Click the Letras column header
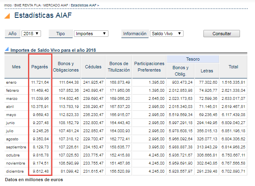This screenshot has height=186, width=255. tap(207, 71)
